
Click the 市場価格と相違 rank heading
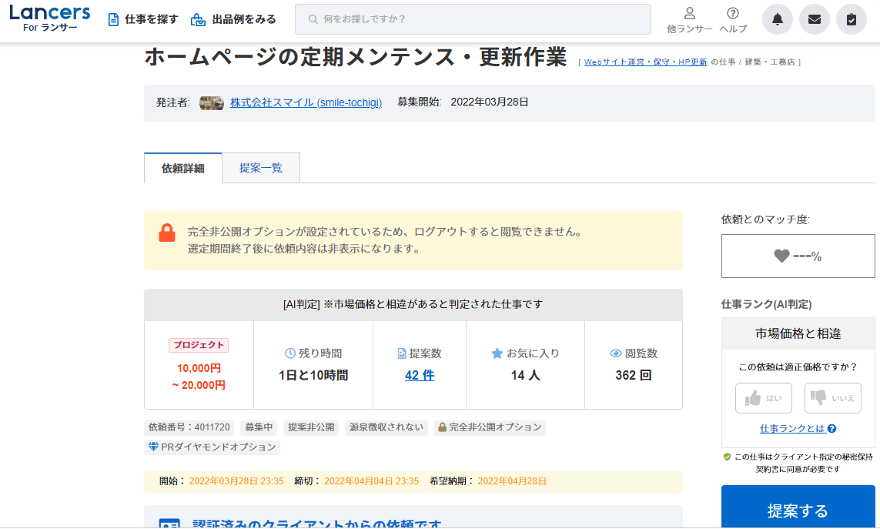798,333
